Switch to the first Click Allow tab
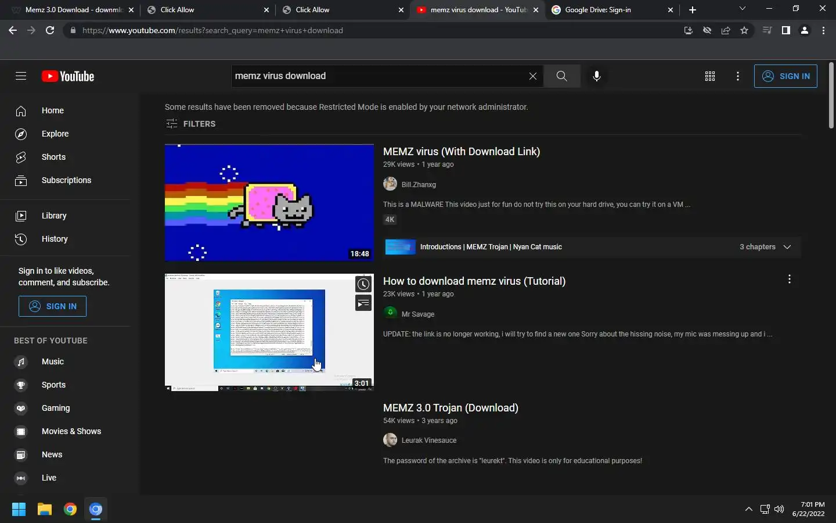 click(x=207, y=10)
